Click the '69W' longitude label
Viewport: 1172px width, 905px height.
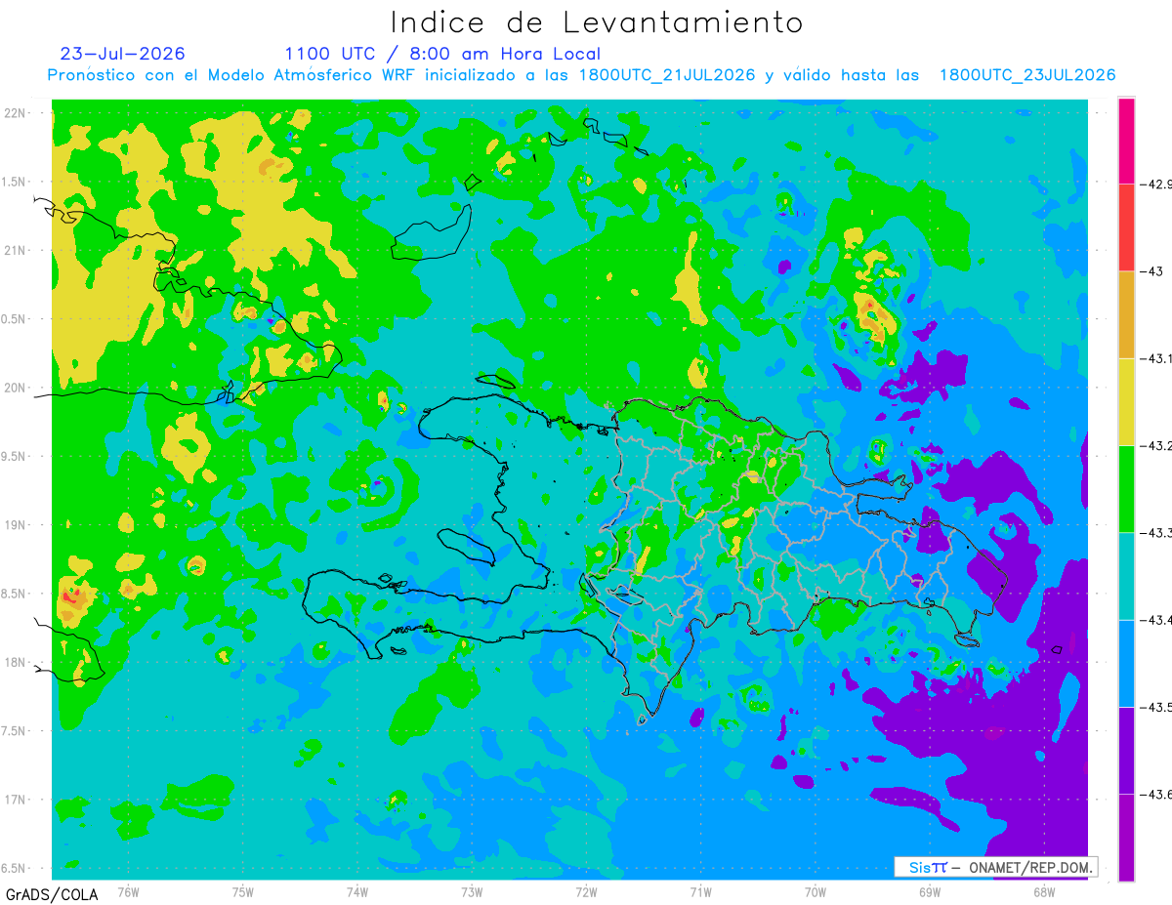[x=930, y=891]
